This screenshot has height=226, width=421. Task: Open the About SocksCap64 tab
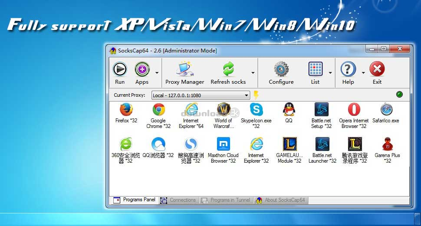point(281,200)
